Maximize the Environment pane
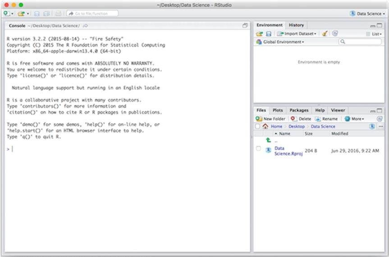Image resolution: width=389 pixels, height=257 pixels. pos(380,26)
